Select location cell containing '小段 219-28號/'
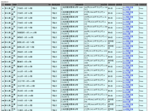 [34, 33]
